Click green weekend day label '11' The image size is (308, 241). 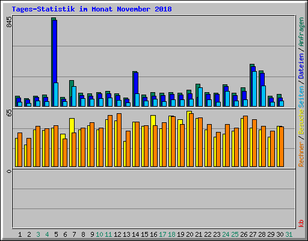(x=108, y=234)
